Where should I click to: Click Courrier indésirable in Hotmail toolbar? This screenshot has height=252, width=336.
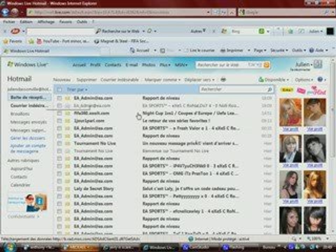tap(120, 80)
